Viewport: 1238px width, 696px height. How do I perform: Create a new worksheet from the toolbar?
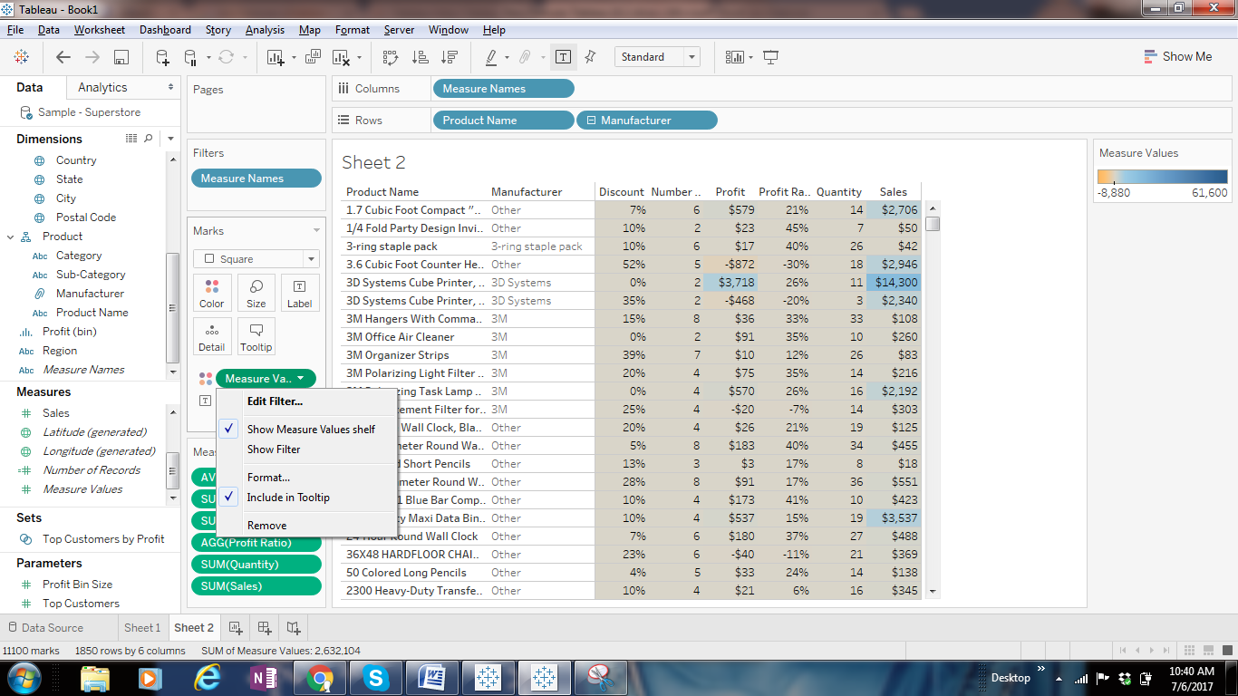[x=276, y=57]
